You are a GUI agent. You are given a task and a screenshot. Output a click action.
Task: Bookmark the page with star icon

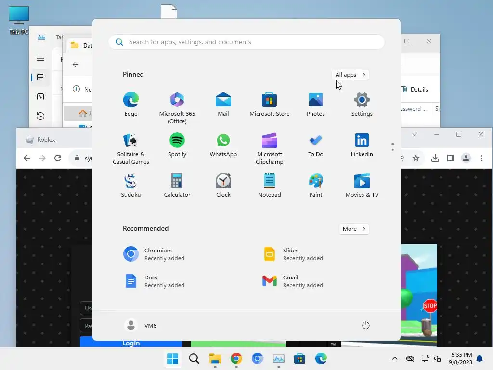pyautogui.click(x=416, y=158)
